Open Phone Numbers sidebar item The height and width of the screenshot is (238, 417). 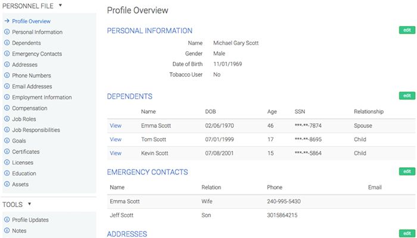click(x=32, y=76)
